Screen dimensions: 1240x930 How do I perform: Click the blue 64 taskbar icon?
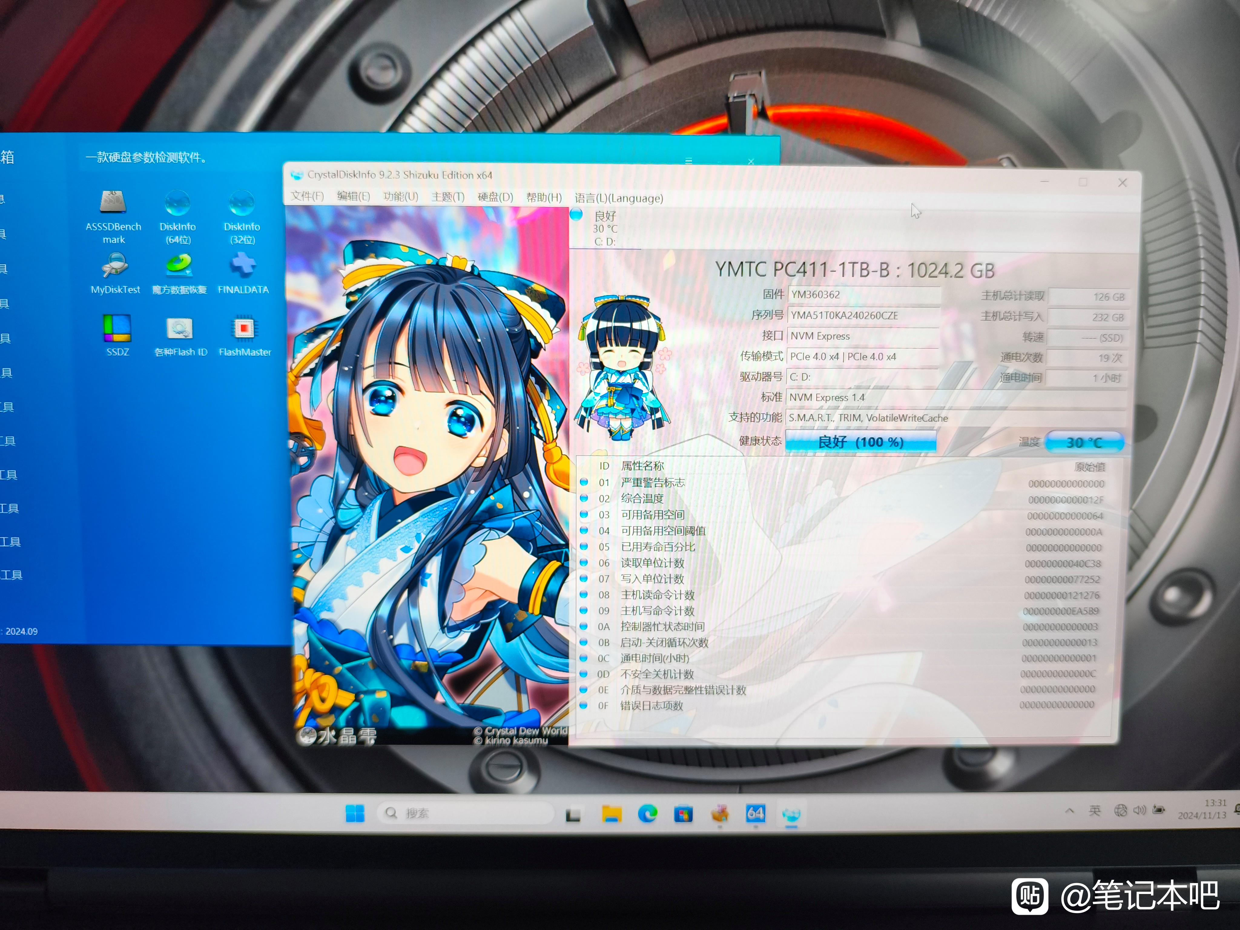pos(755,813)
